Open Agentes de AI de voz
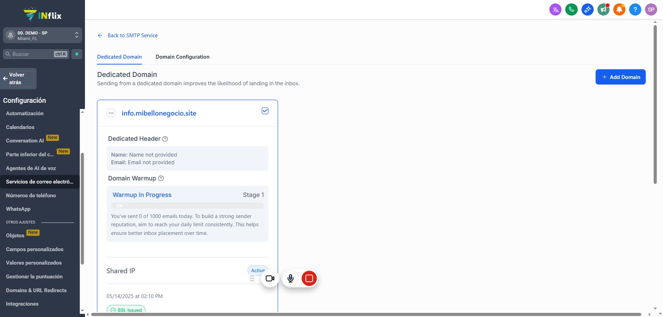The image size is (663, 317). [31, 168]
